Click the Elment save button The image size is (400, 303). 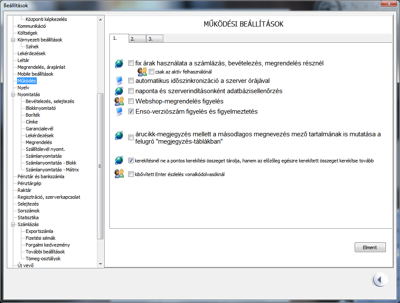pyautogui.click(x=370, y=247)
